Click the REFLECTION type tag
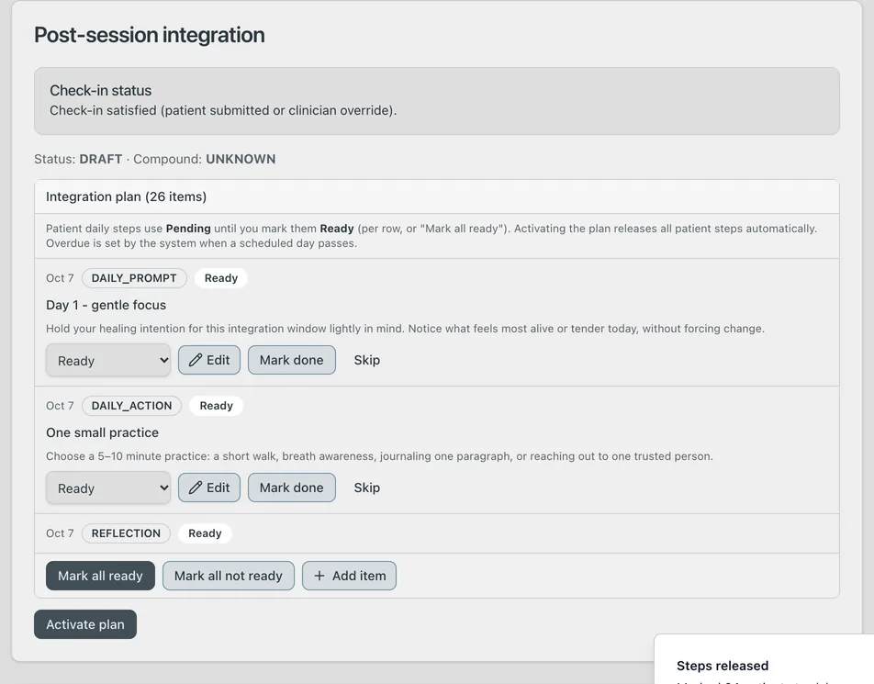874x684 pixels. pos(126,533)
